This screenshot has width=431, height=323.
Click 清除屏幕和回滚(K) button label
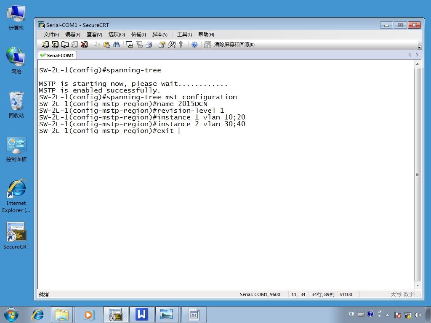click(x=234, y=44)
